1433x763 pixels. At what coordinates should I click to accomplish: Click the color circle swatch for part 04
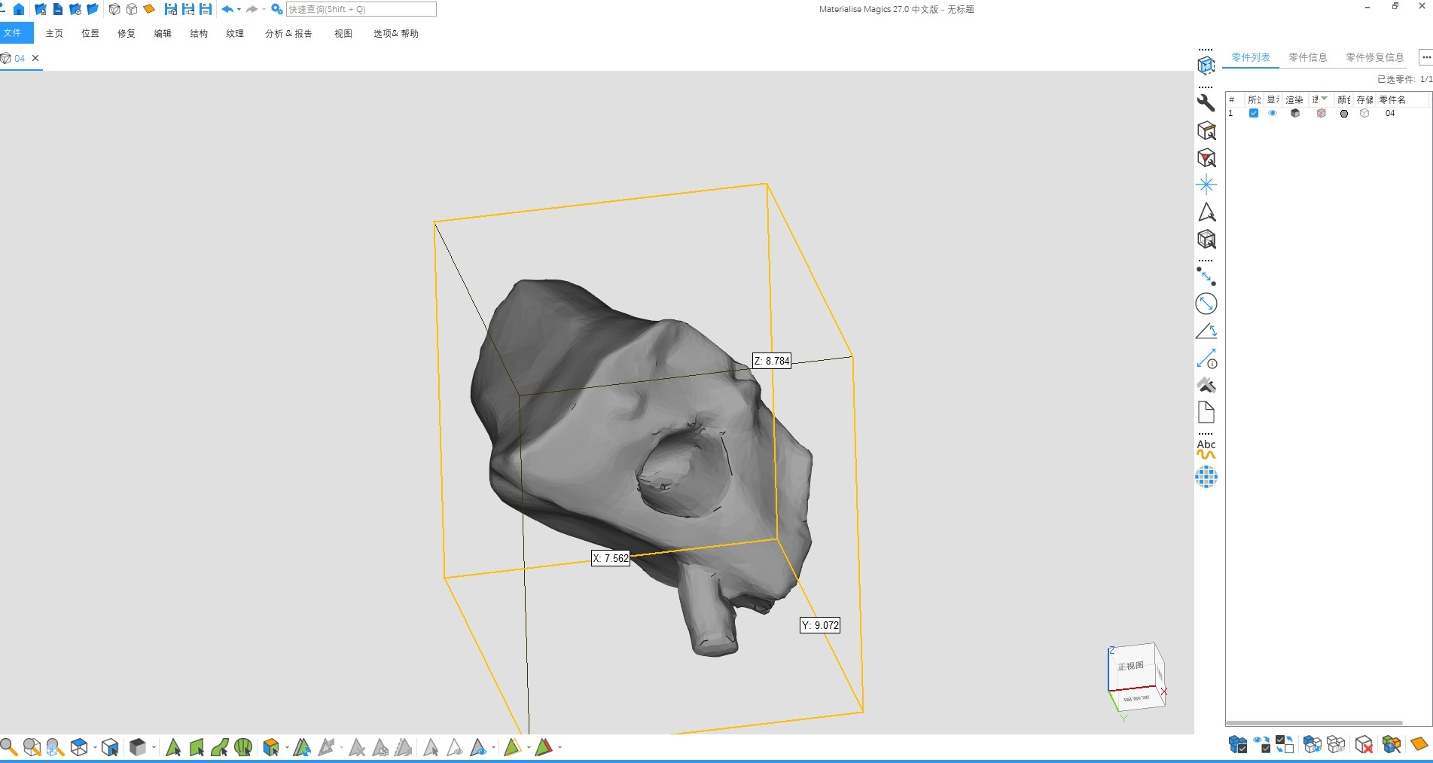point(1344,114)
